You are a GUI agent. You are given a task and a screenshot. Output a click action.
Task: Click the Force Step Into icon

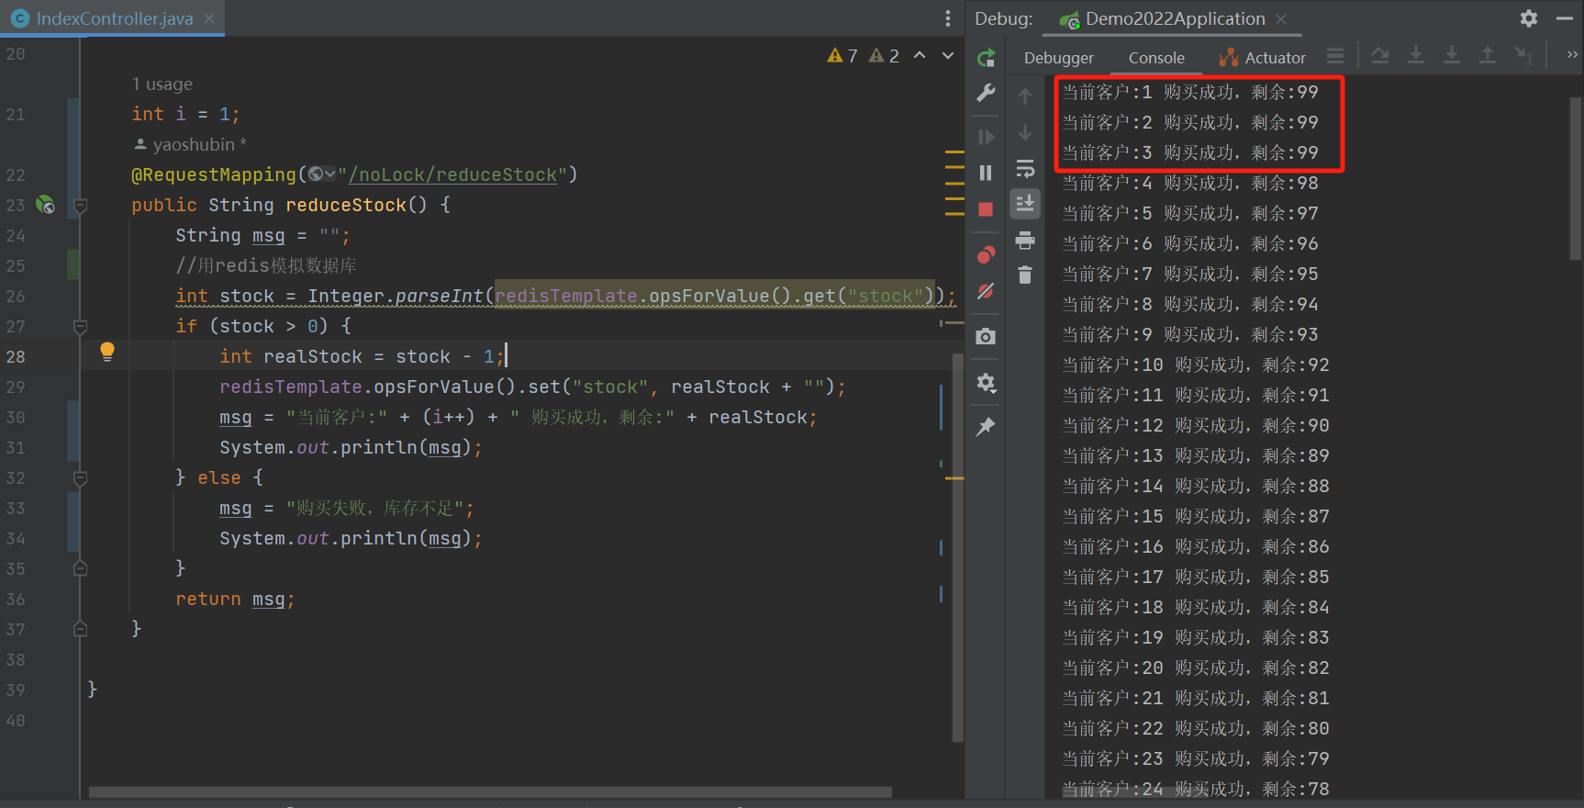(x=1452, y=56)
